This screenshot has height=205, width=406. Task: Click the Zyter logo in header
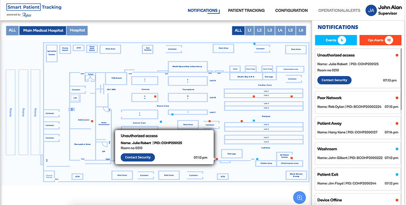(x=27, y=15)
